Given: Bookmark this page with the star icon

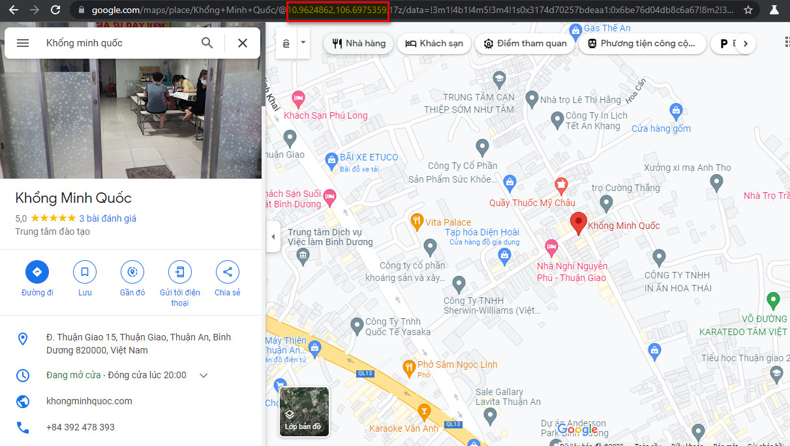Looking at the screenshot, I should coord(748,10).
